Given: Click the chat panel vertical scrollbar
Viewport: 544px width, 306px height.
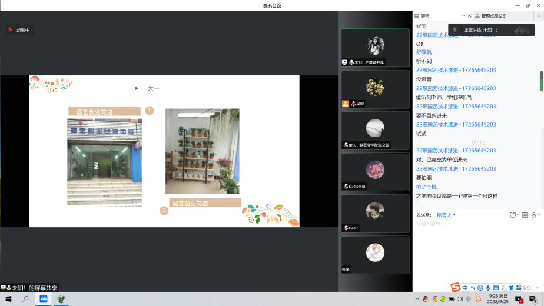Looking at the screenshot, I should coord(542,81).
